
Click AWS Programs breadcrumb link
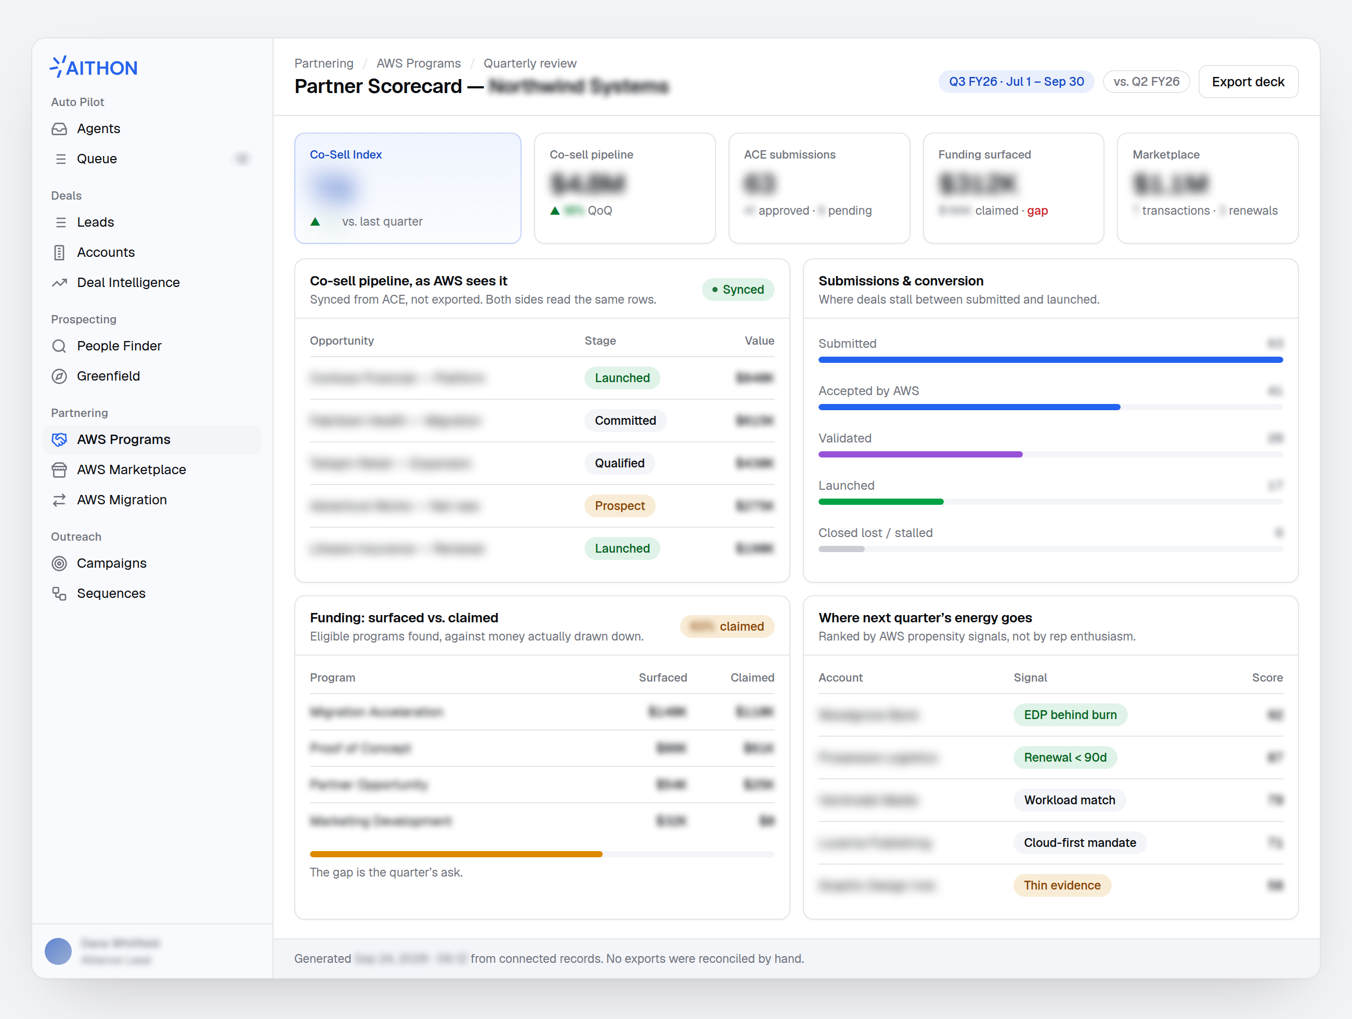[x=419, y=63]
